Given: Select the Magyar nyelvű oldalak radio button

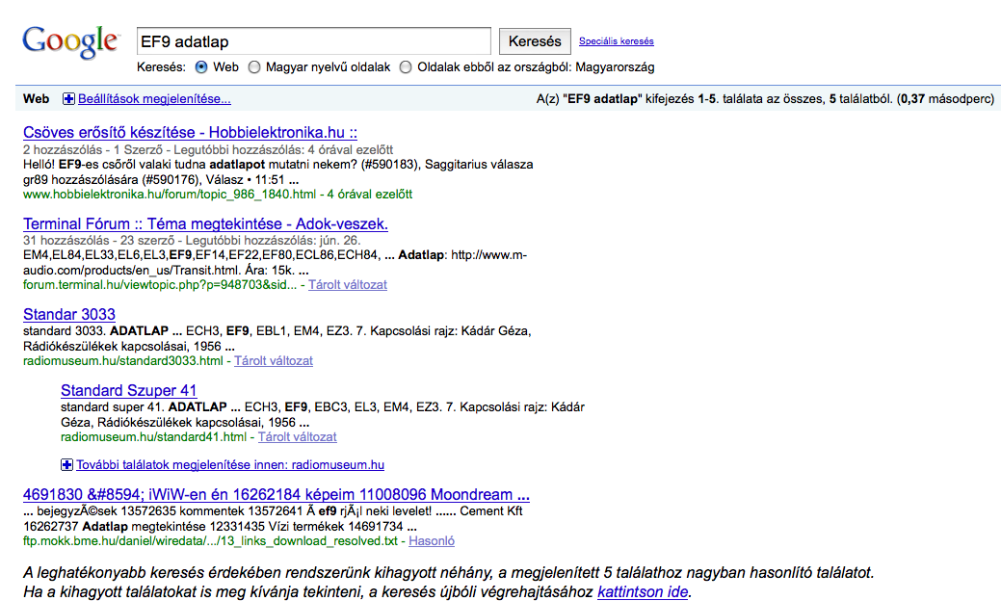Looking at the screenshot, I should point(254,67).
